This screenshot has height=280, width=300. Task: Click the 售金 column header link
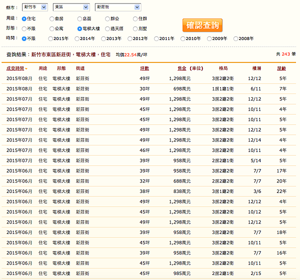pos(181,68)
